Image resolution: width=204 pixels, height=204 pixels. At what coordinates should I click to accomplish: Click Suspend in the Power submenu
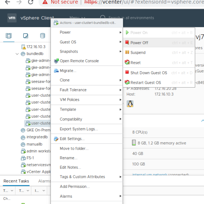(138, 52)
